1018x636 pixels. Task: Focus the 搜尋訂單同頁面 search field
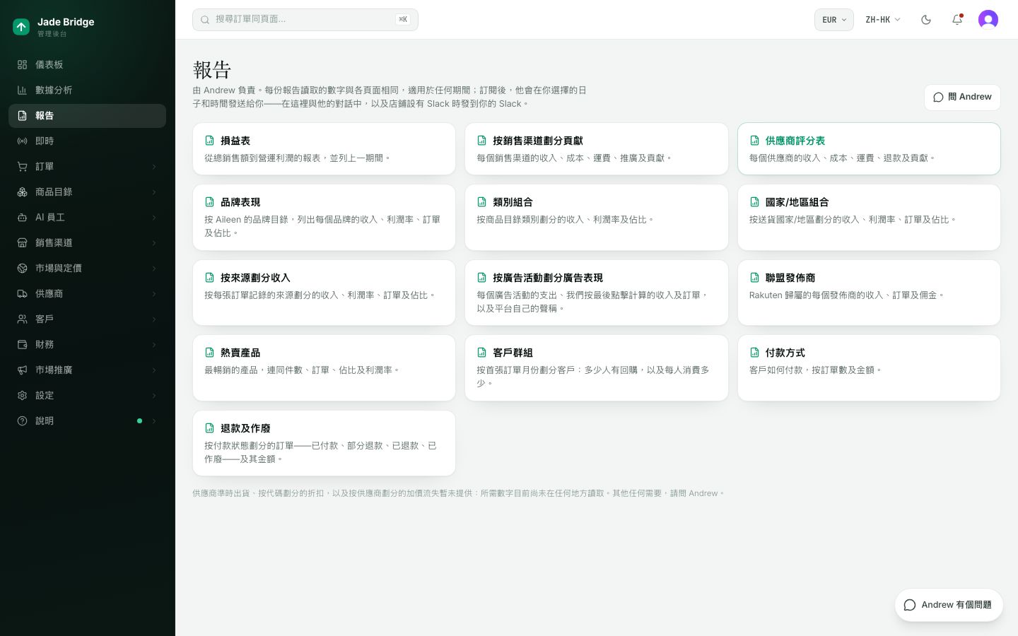305,20
